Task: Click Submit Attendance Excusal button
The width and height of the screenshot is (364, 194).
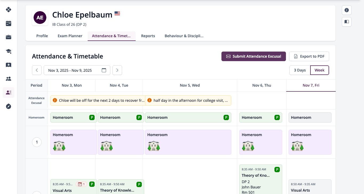Action: click(254, 56)
